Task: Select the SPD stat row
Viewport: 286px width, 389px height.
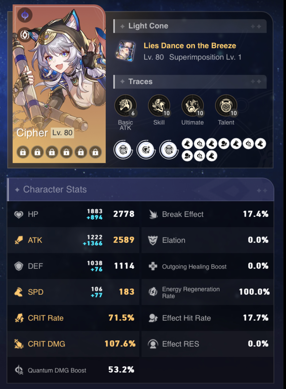Action: (73, 292)
